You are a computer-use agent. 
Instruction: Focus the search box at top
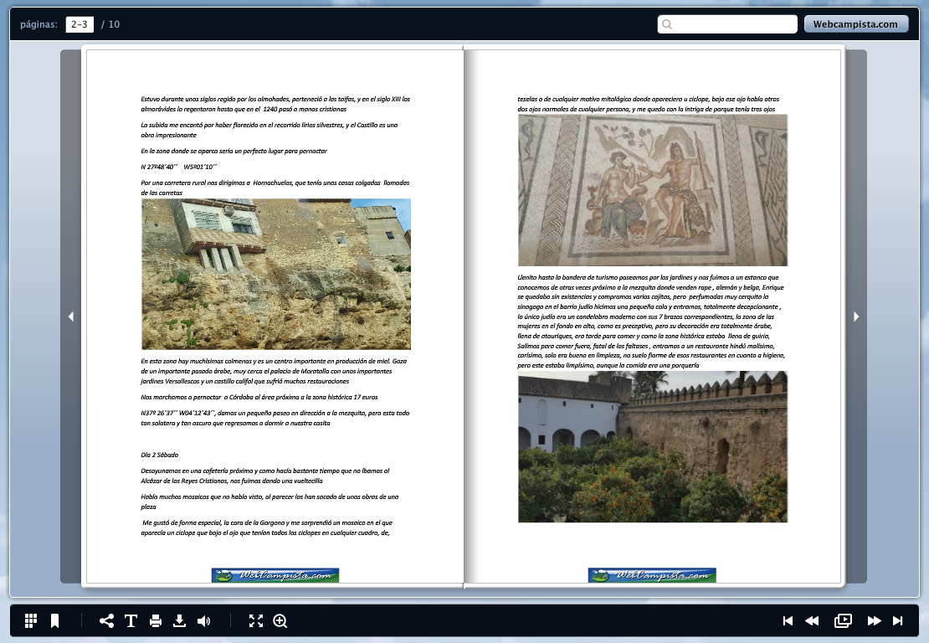coord(727,24)
